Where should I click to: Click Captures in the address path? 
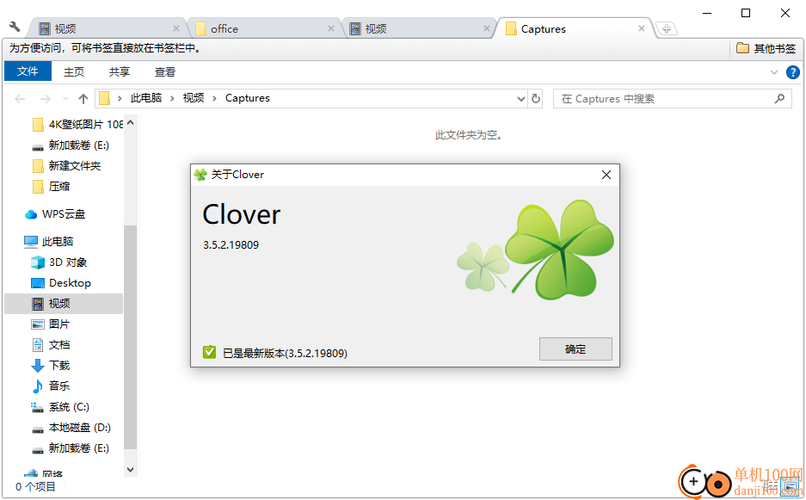(x=247, y=98)
